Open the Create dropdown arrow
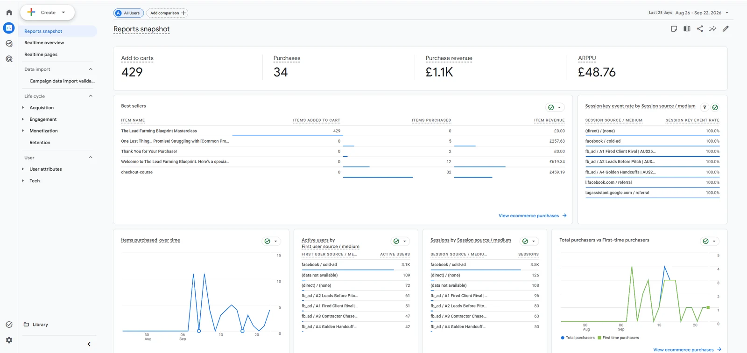747x353 pixels. pyautogui.click(x=63, y=13)
